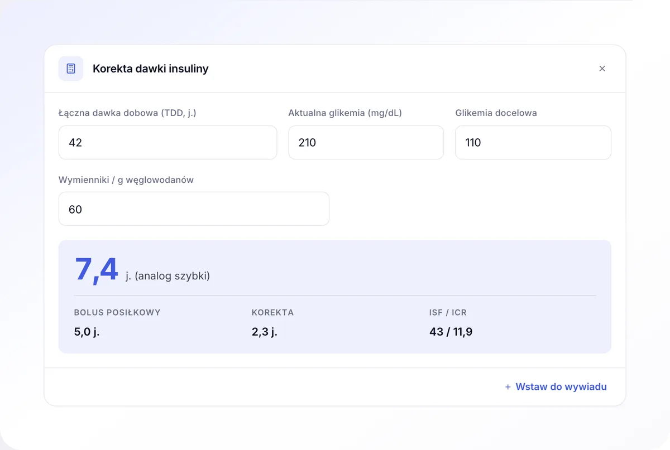This screenshot has height=450, width=670.
Task: Click the KOREKTA label
Action: point(272,312)
